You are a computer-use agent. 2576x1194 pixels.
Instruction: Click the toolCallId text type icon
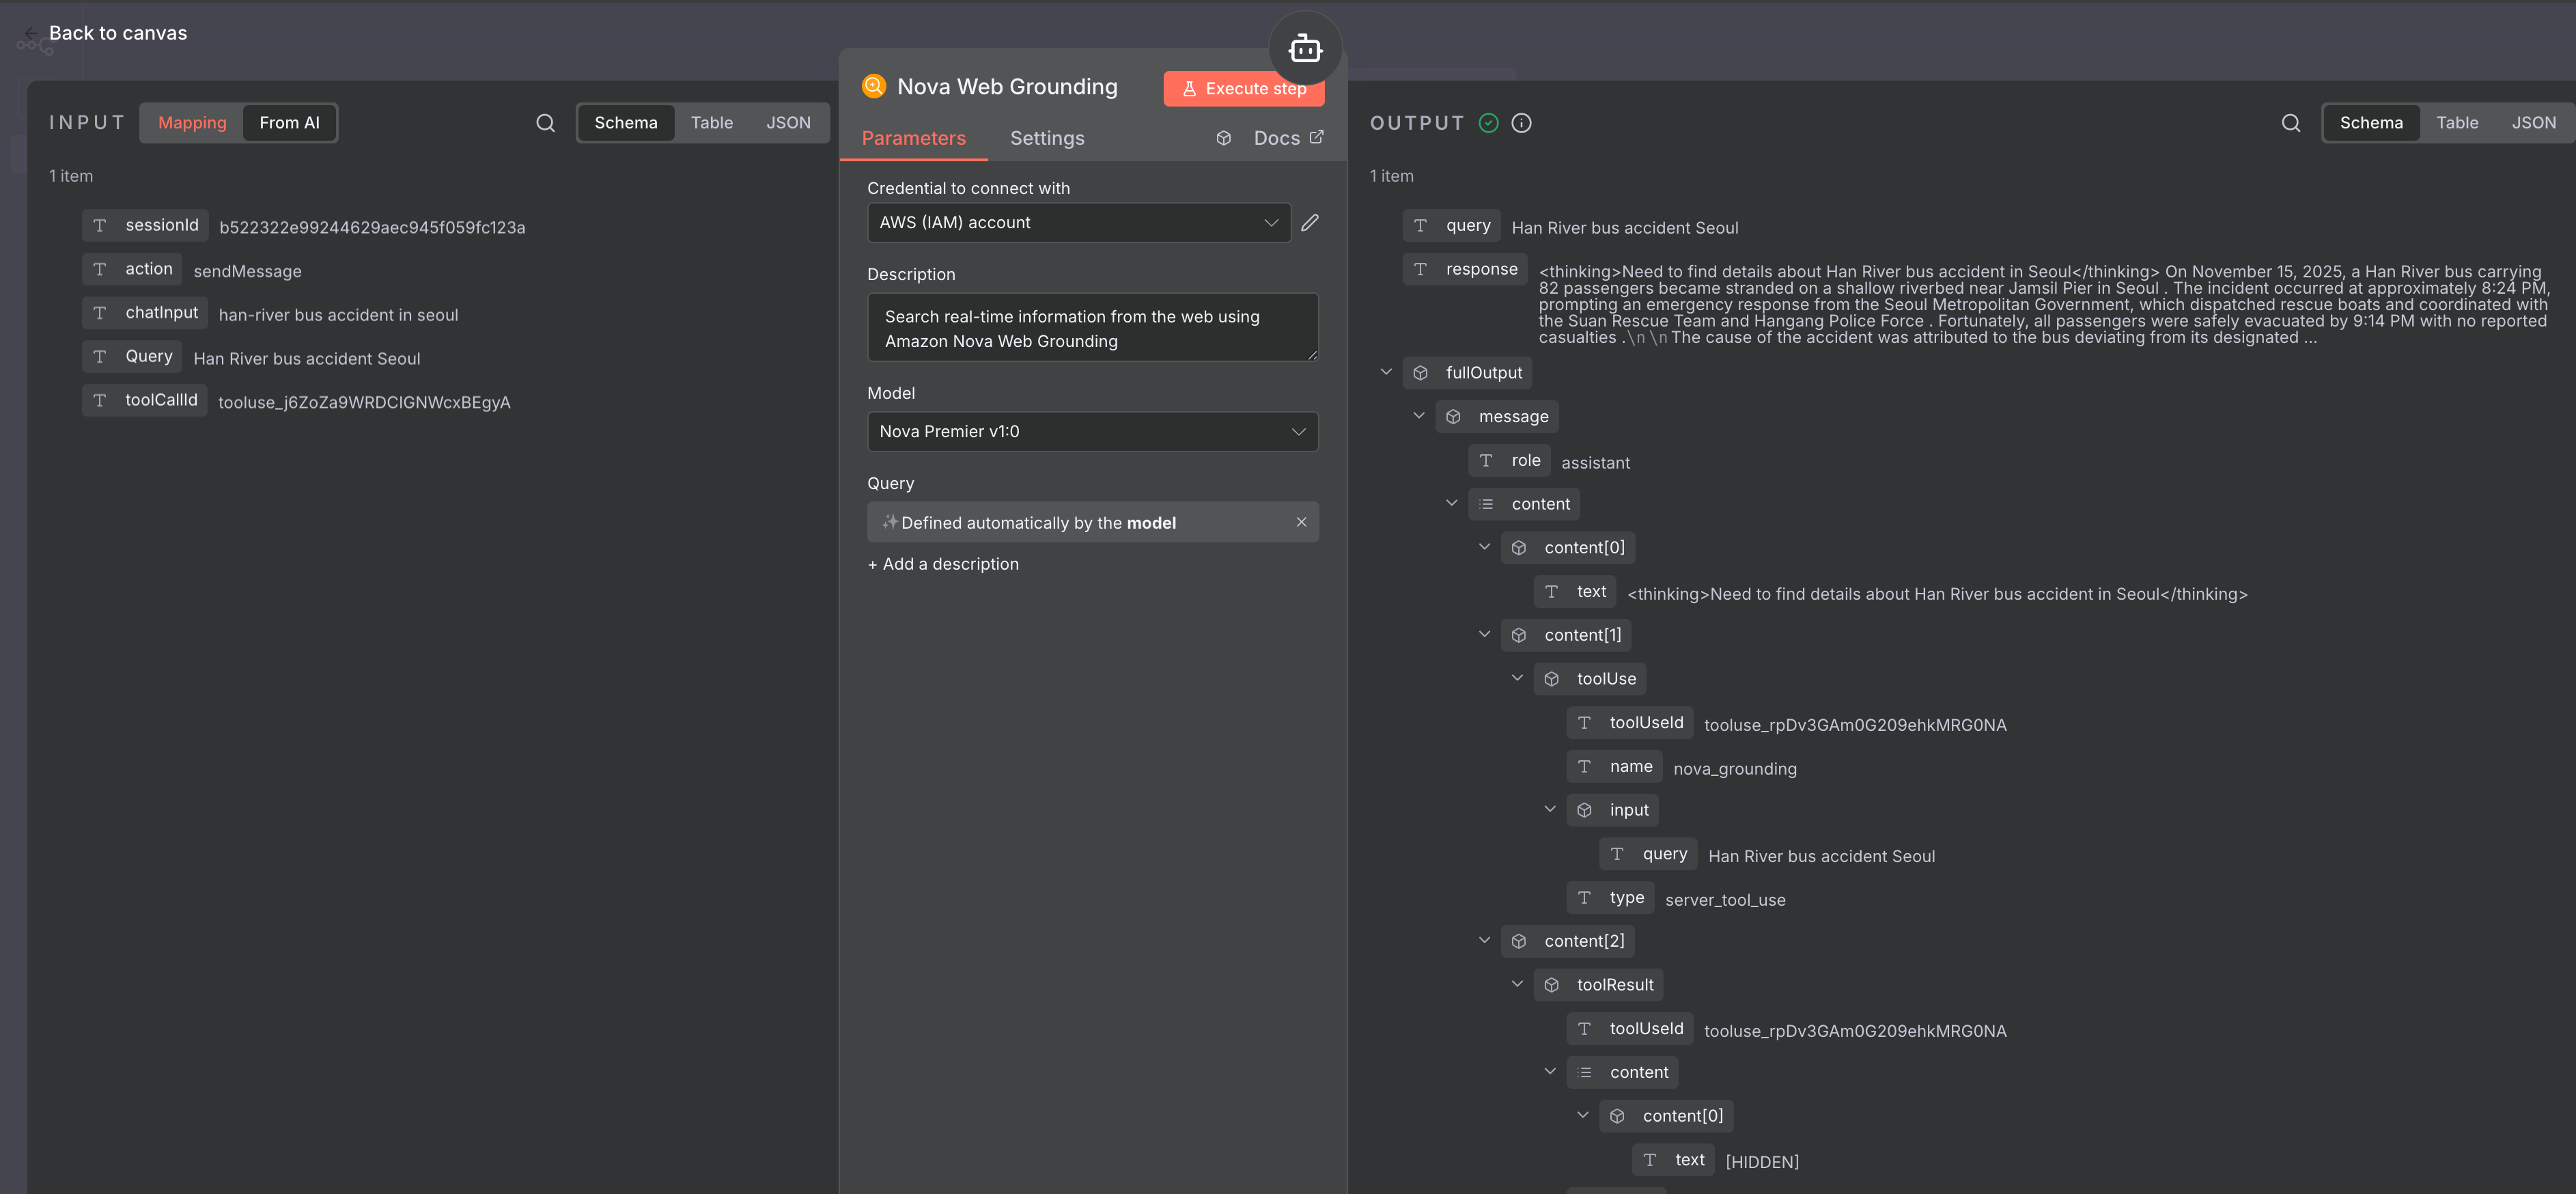pos(100,400)
